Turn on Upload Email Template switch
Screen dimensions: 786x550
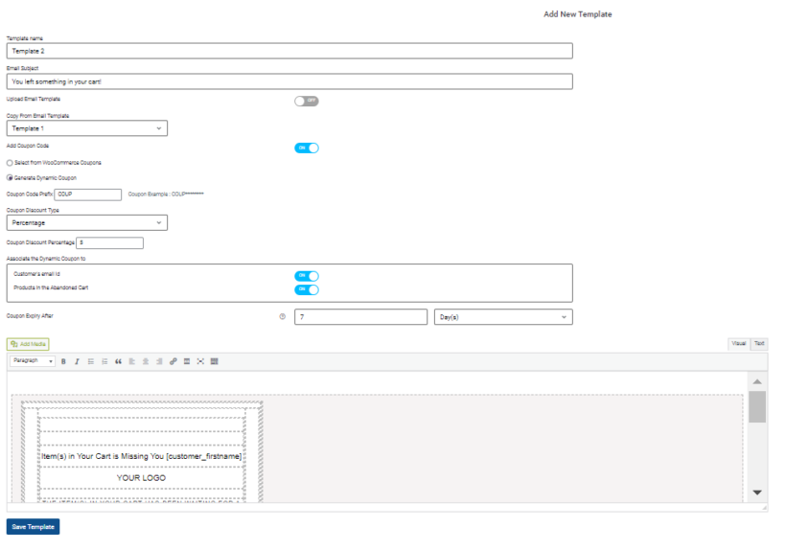(x=307, y=102)
